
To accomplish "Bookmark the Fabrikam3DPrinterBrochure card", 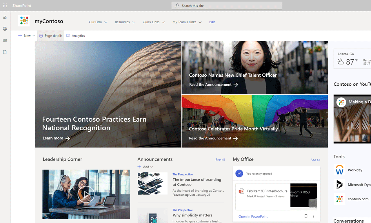I will click(x=306, y=216).
